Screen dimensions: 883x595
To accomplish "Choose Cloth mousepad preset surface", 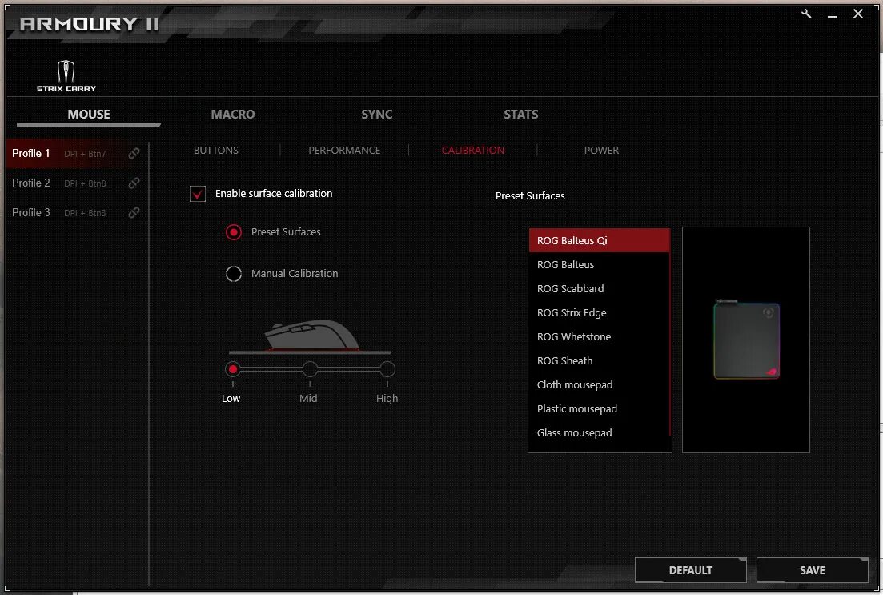I will click(599, 385).
